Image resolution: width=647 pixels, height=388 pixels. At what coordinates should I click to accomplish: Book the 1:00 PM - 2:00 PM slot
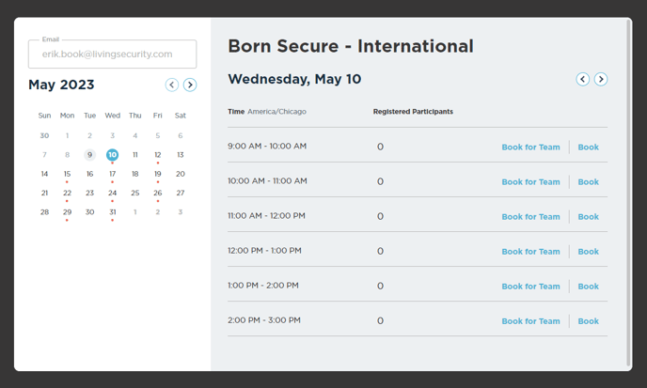(588, 287)
